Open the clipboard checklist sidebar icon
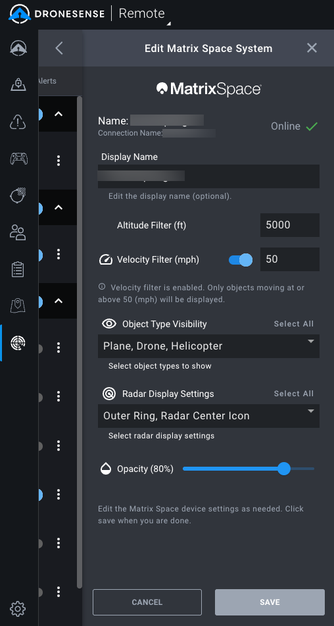The height and width of the screenshot is (626, 334). click(x=18, y=269)
